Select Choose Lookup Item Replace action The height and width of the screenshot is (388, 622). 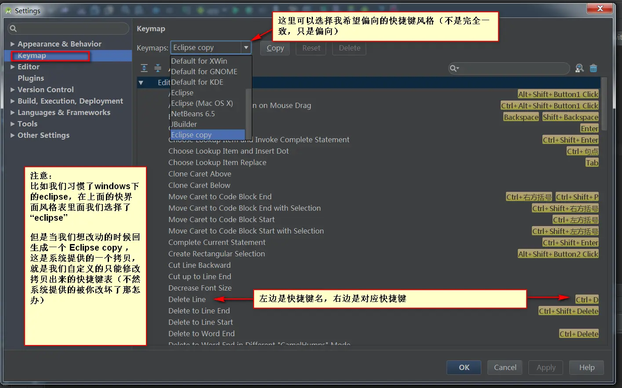pos(217,162)
